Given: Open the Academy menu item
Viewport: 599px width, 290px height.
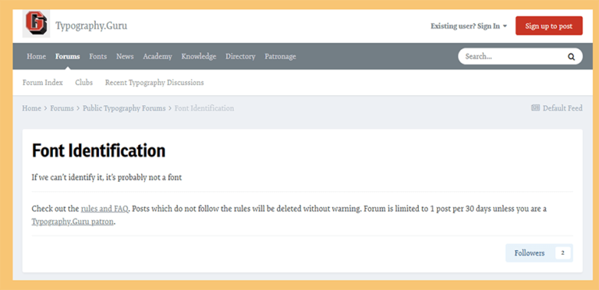Looking at the screenshot, I should tap(158, 56).
